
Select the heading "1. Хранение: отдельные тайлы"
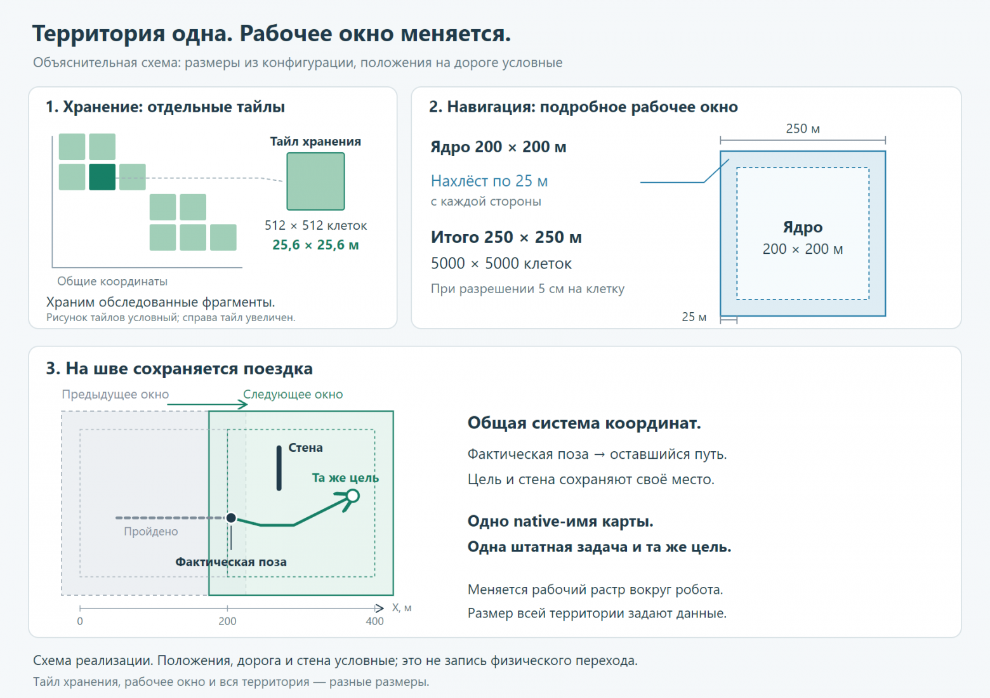(165, 107)
